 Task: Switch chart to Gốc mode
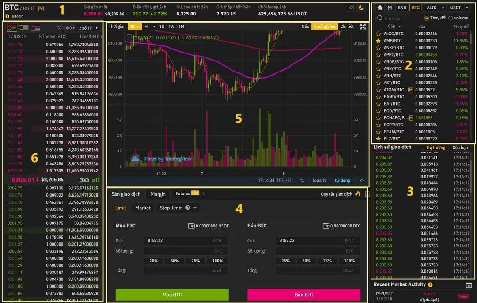coord(305,27)
